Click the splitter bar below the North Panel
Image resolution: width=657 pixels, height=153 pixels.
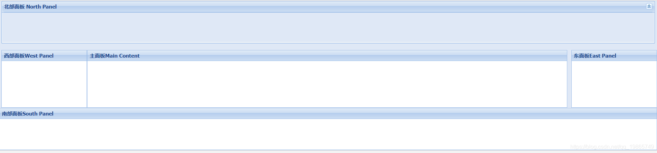point(328,47)
